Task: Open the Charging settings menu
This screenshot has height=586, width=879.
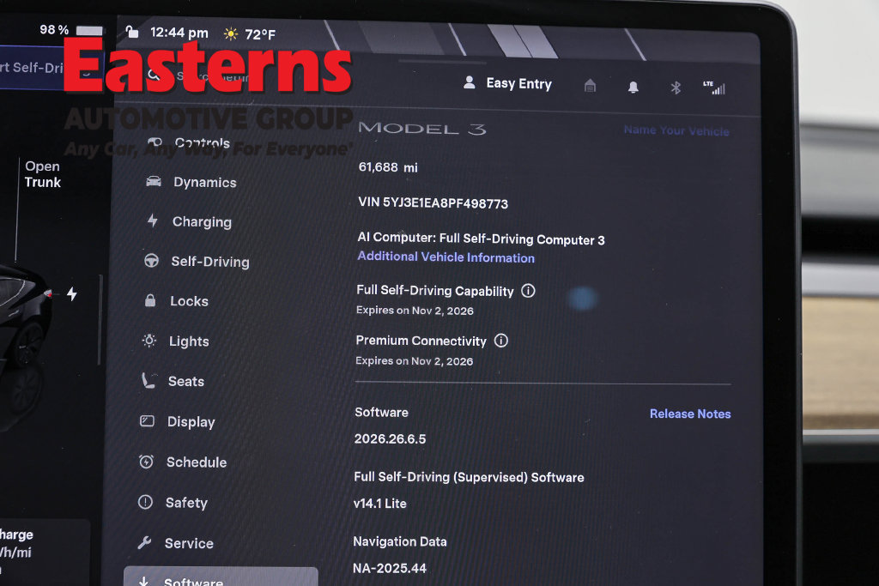Action: 189,222
